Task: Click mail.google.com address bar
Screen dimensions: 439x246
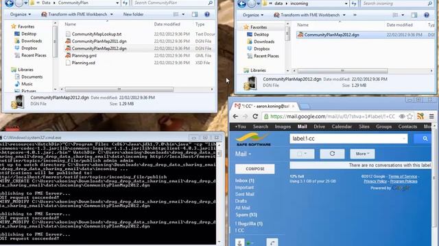Action: click(x=333, y=117)
